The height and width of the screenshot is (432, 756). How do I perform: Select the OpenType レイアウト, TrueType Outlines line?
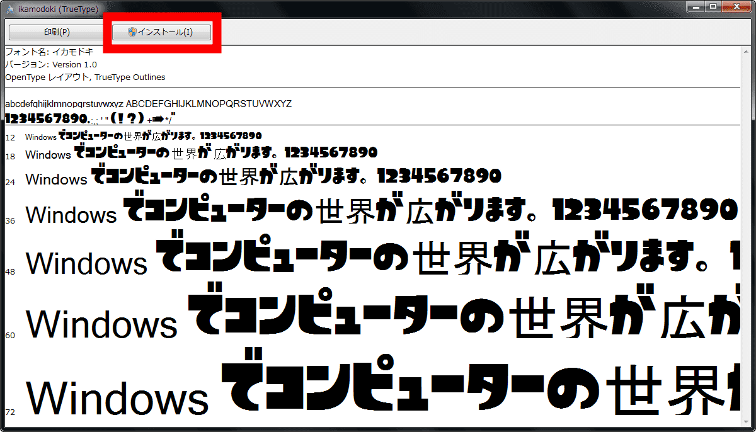(x=85, y=77)
